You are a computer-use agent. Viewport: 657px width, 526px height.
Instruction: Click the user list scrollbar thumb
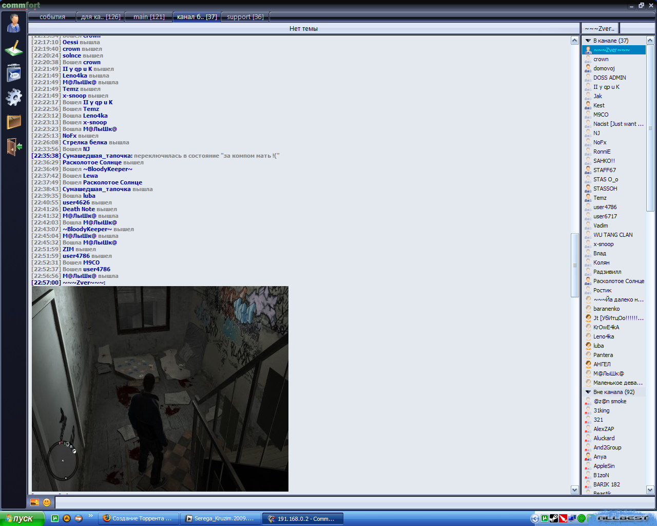pyautogui.click(x=650, y=128)
